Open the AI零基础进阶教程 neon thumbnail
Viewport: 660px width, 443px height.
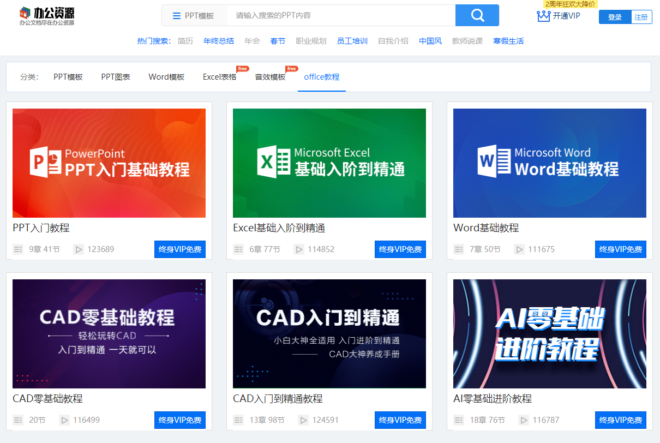550,334
